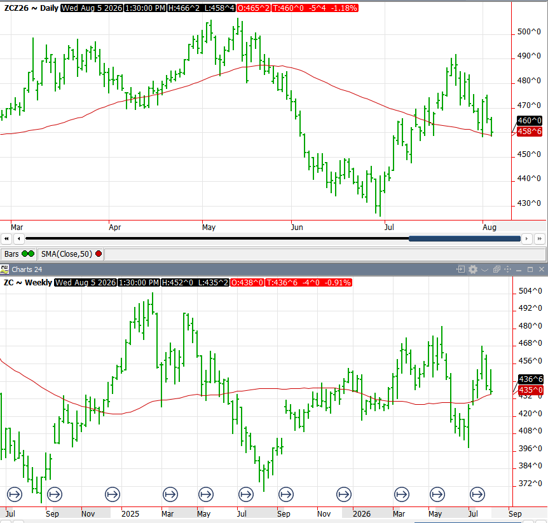The height and width of the screenshot is (523, 548).
Task: Click the weekly open value O:438^0
Action: click(x=247, y=283)
